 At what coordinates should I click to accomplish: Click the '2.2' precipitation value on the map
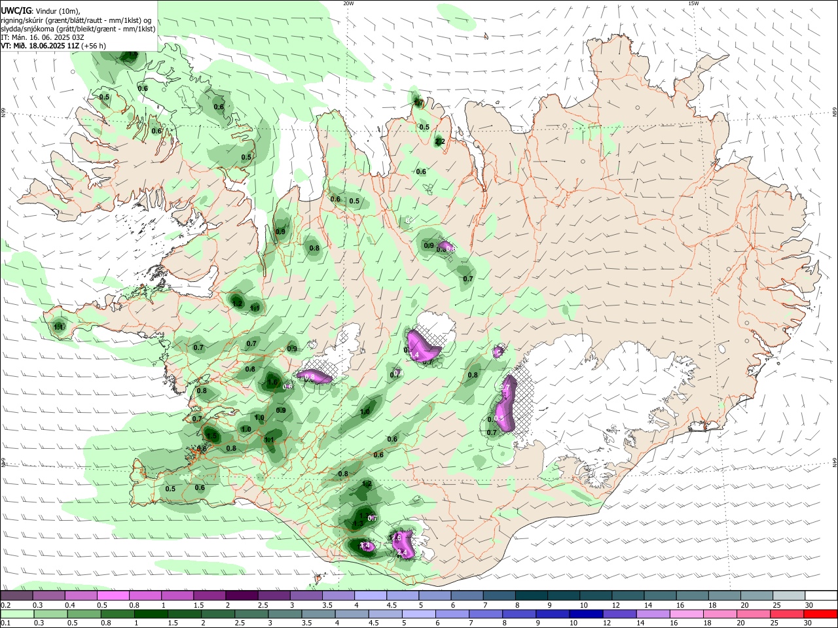point(440,141)
